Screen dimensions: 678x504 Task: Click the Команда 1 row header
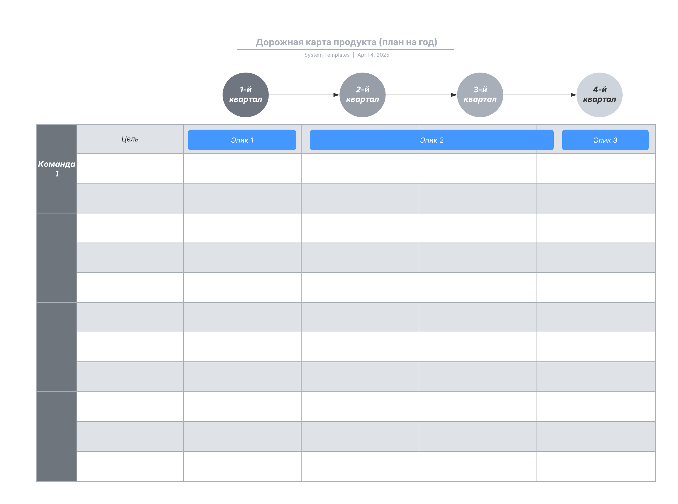point(56,168)
